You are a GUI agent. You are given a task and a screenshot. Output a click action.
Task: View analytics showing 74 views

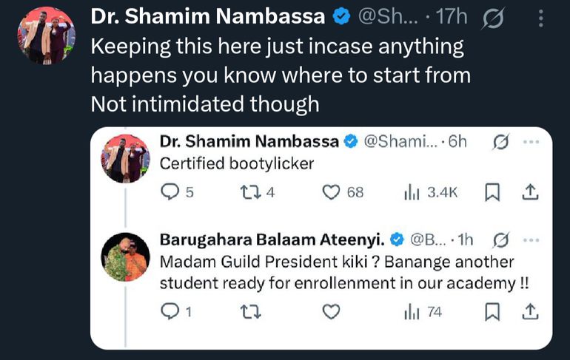[x=412, y=313]
